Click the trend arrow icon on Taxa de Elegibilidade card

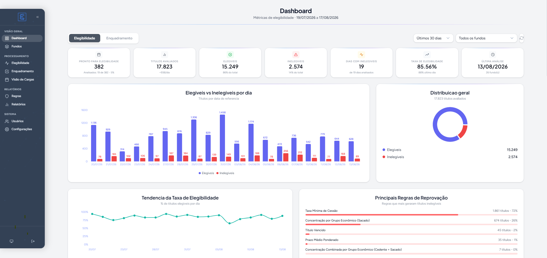click(427, 55)
